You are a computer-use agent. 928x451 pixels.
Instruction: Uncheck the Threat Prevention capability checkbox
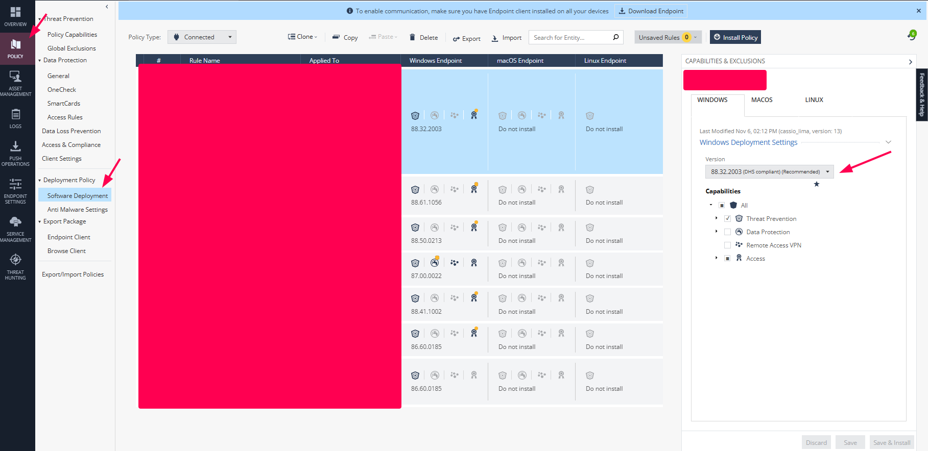pyautogui.click(x=728, y=218)
